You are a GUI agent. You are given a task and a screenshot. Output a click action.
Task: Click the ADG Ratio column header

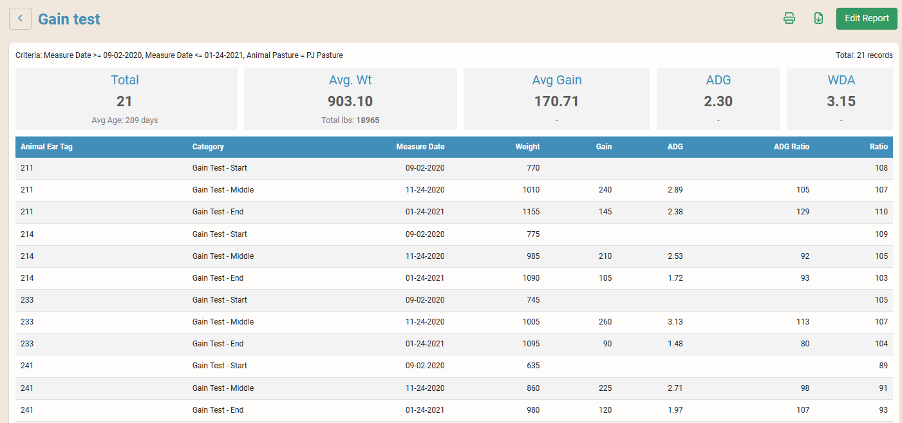791,147
